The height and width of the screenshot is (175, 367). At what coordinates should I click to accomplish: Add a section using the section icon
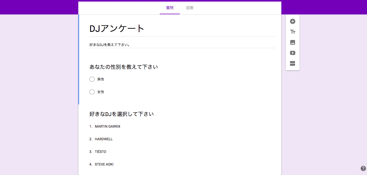[x=293, y=63]
